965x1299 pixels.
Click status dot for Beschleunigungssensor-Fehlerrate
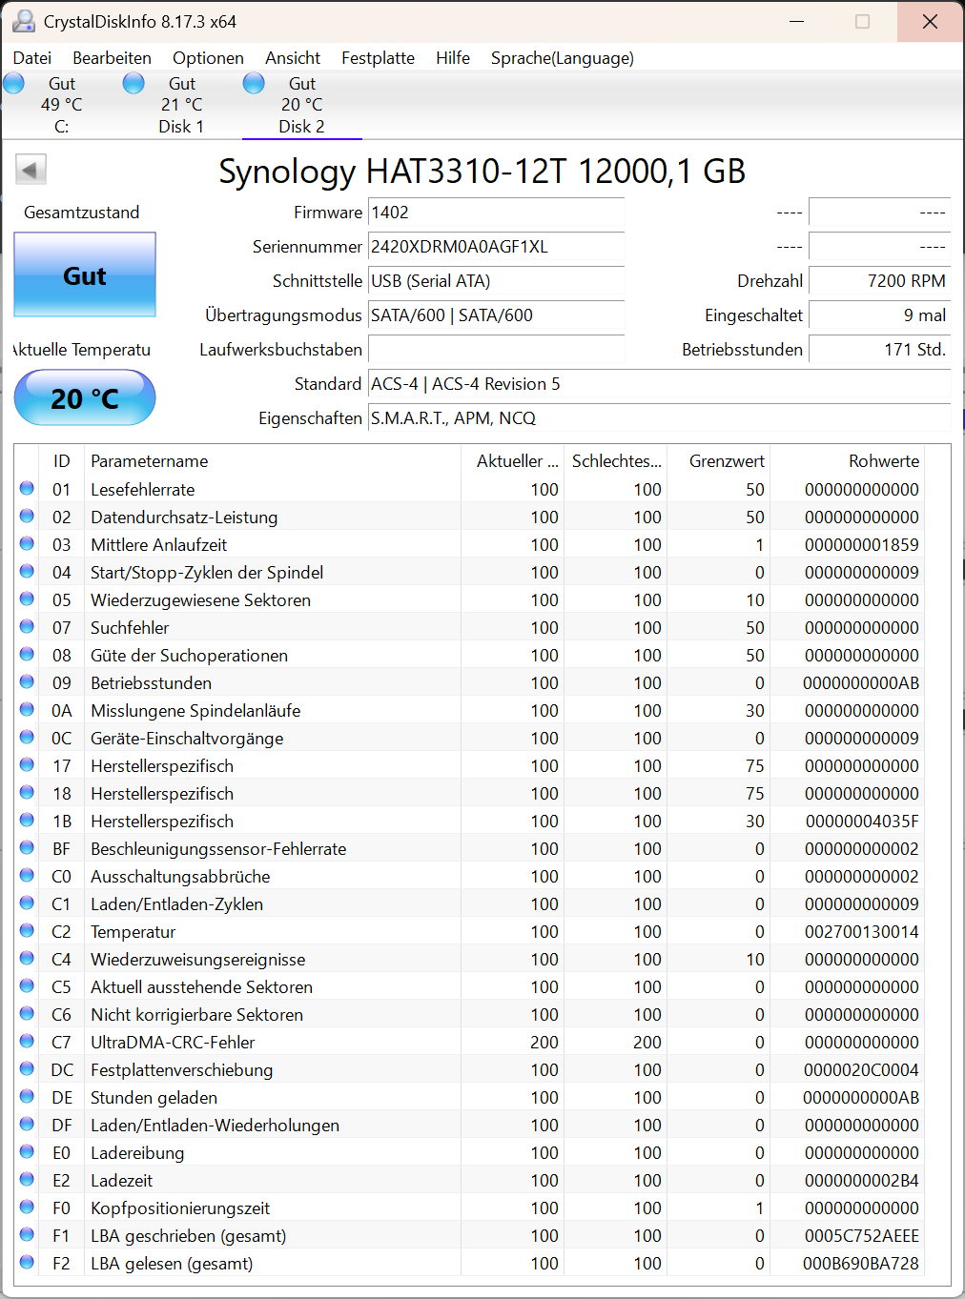point(27,847)
